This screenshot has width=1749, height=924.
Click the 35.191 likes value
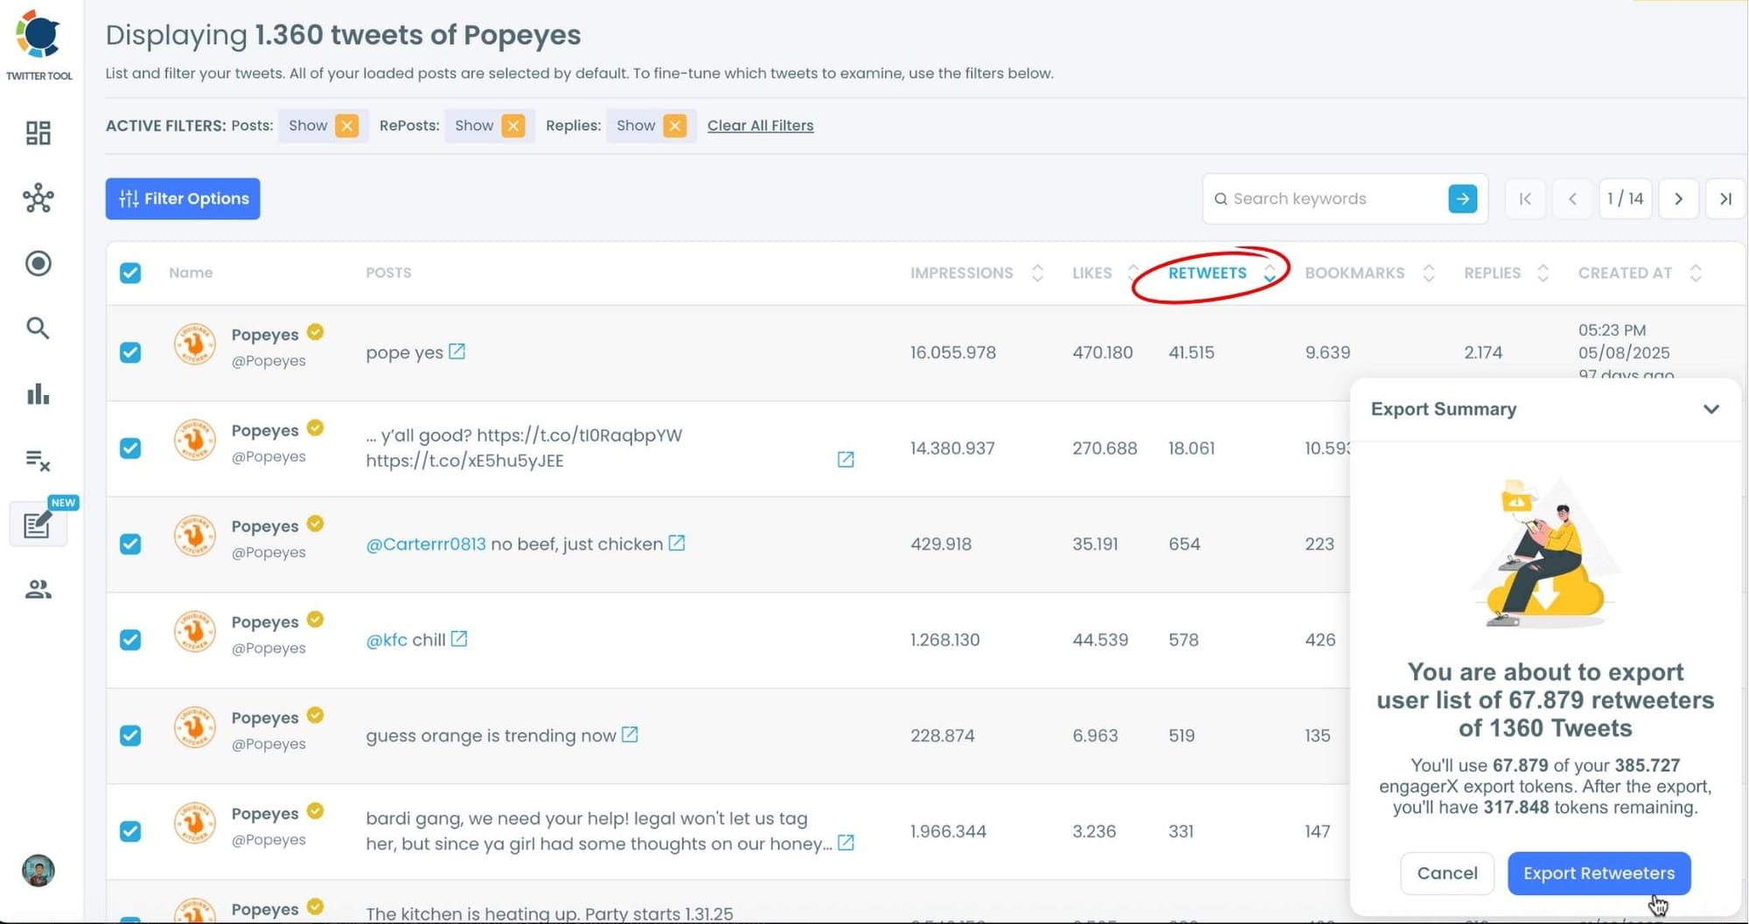1095,544
